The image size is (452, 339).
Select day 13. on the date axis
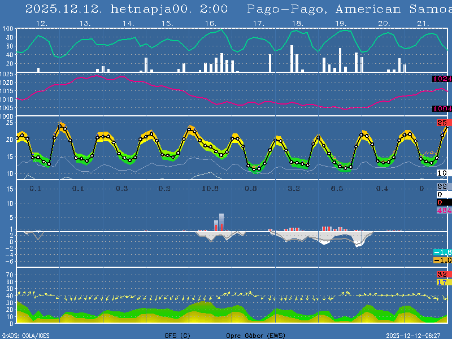pyautogui.click(x=85, y=23)
